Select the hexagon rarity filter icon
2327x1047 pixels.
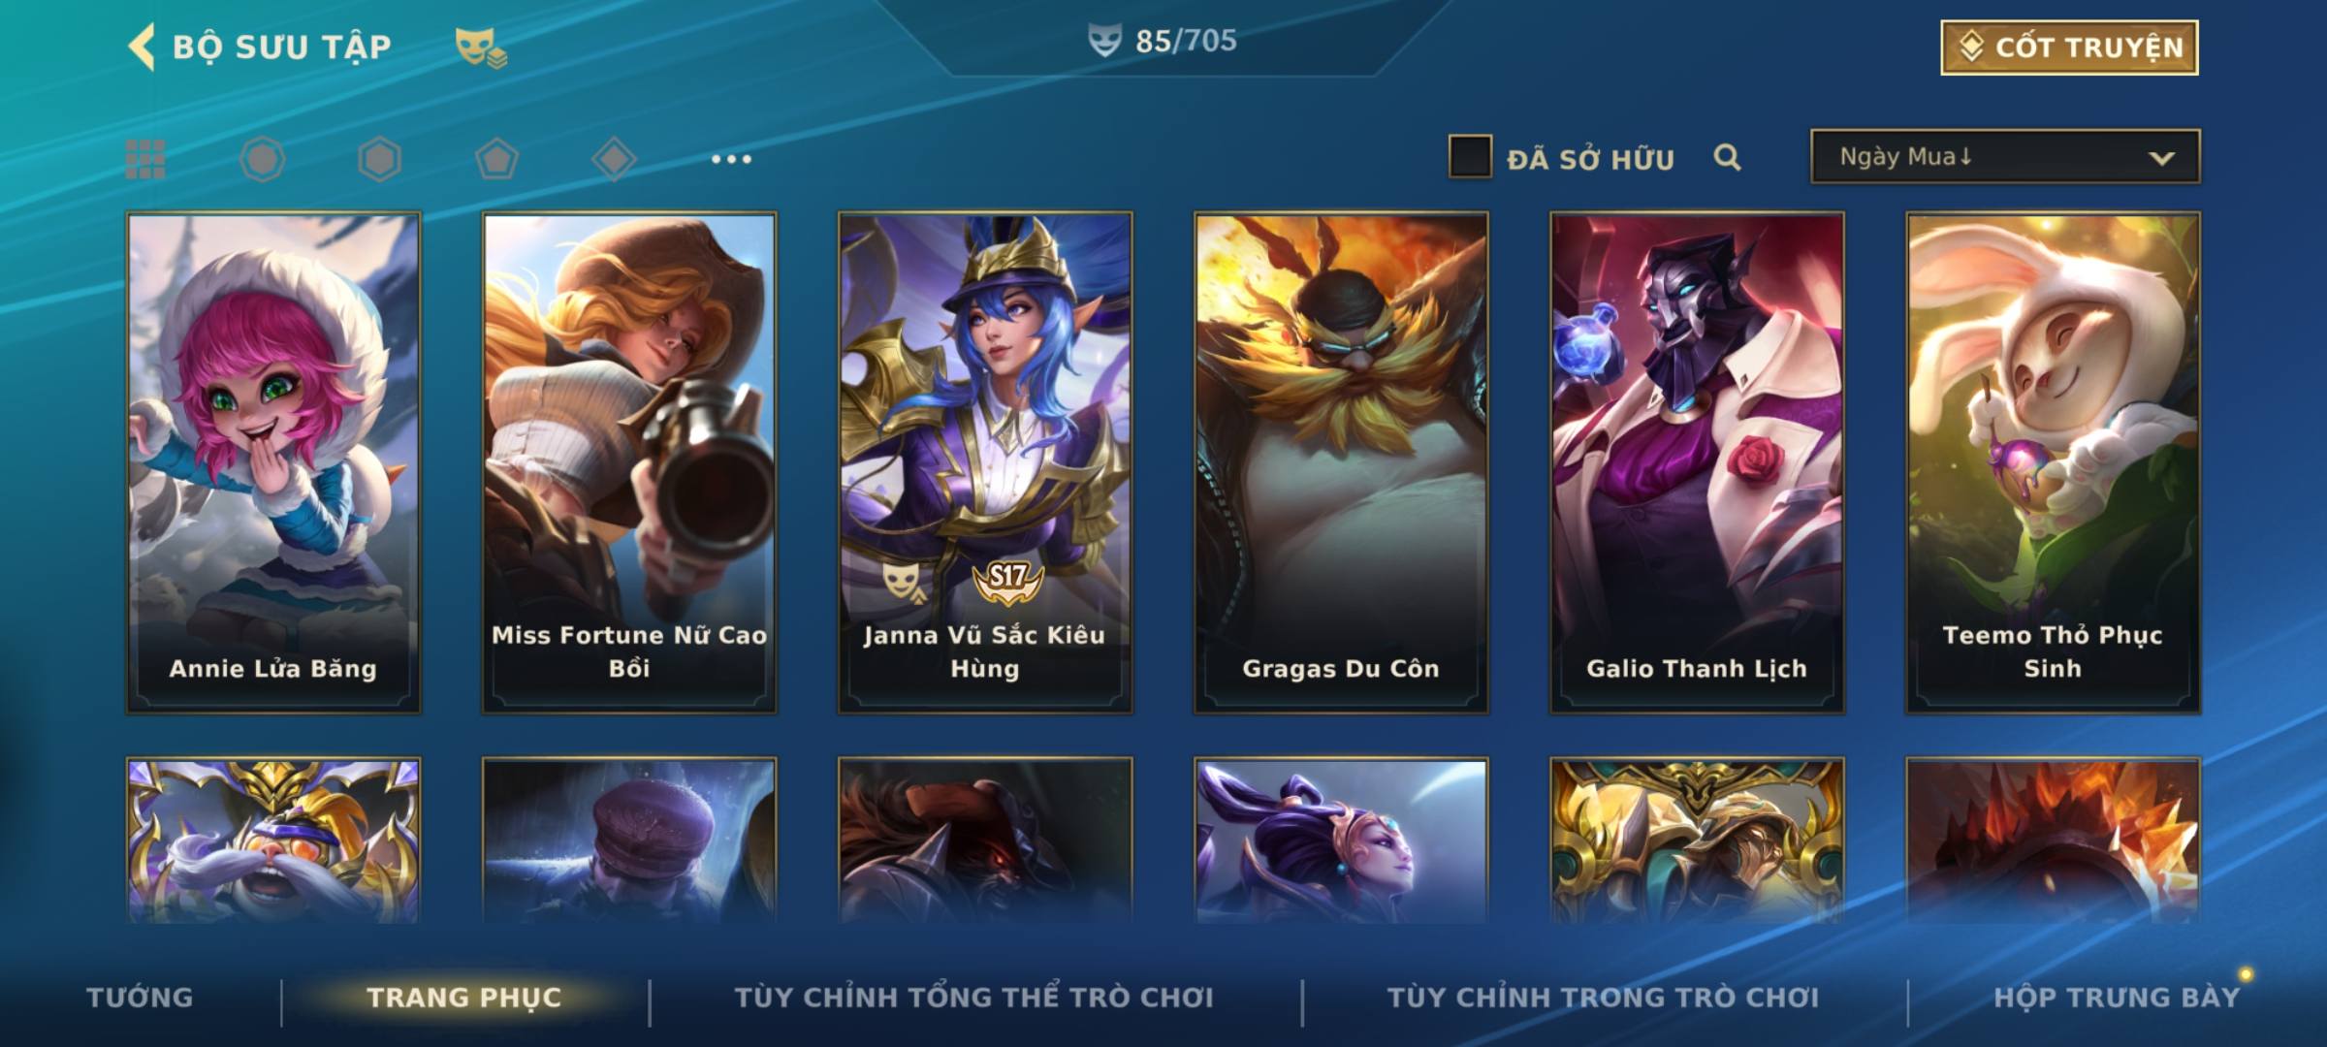[379, 159]
